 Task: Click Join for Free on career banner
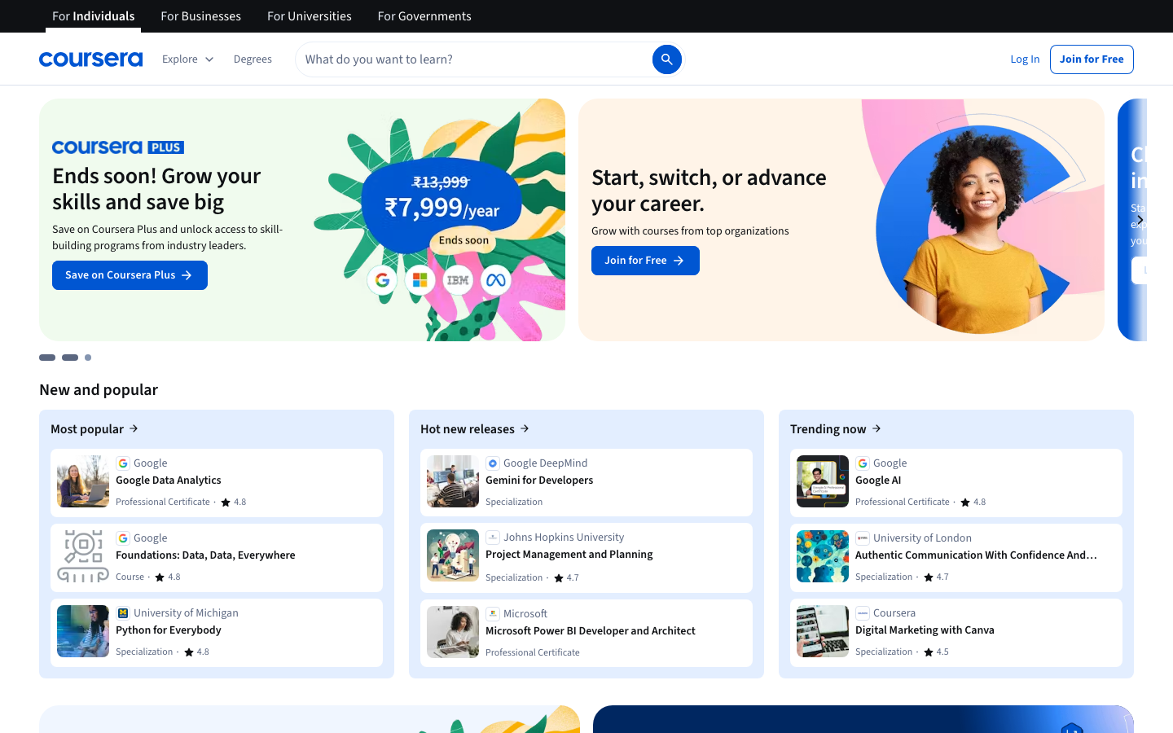(x=645, y=261)
